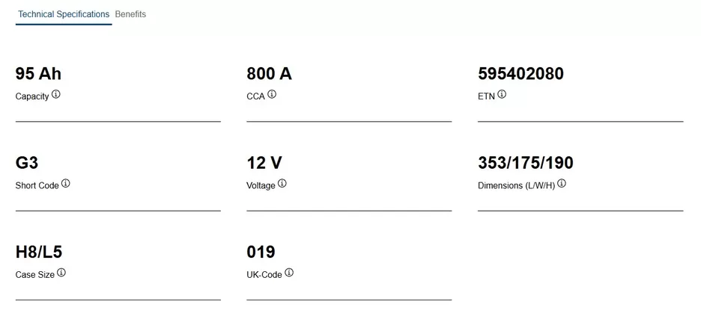Select the 595402080 ETN number
Image resolution: width=701 pixels, height=325 pixels.
coord(521,74)
